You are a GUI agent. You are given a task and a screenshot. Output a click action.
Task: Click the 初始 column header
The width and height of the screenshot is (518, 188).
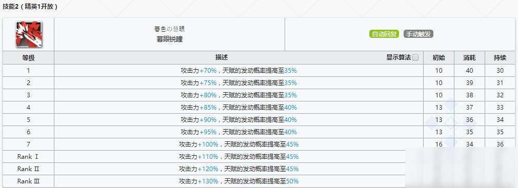tap(439, 58)
